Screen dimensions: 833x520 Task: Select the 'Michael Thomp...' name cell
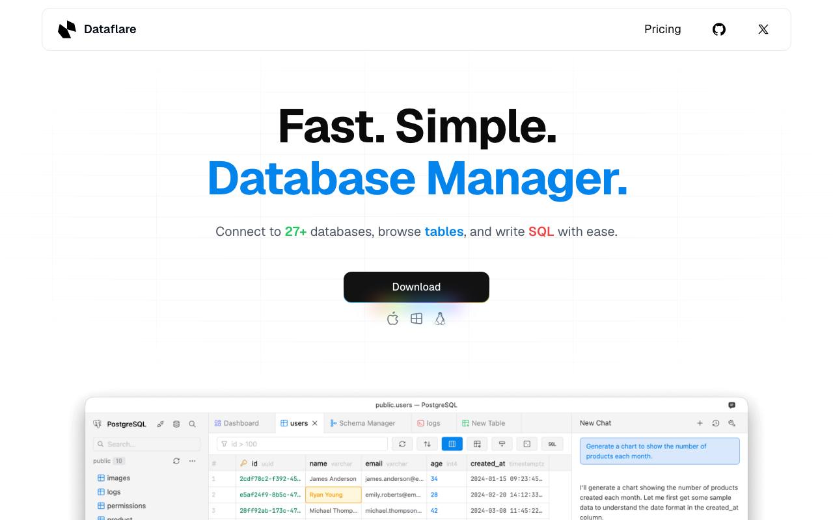pos(333,511)
